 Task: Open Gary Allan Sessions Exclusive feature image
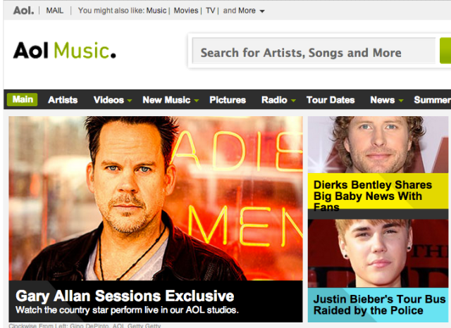tap(156, 198)
